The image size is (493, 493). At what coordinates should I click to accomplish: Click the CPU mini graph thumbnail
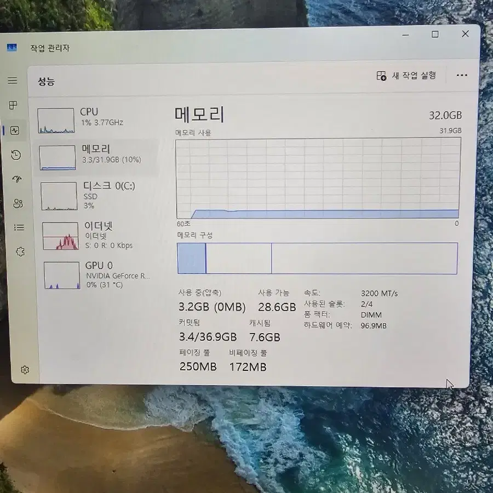56,121
